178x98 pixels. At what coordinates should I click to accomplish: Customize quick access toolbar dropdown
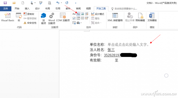click(76, 3)
